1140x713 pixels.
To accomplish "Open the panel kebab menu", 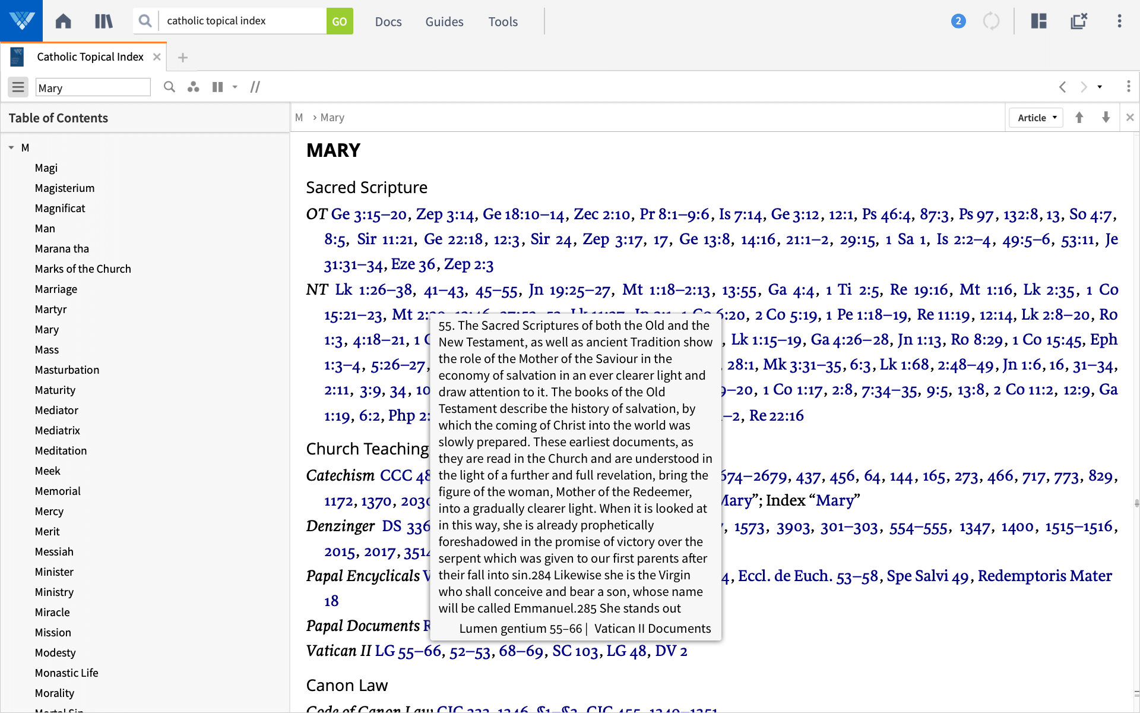I will tap(1129, 87).
